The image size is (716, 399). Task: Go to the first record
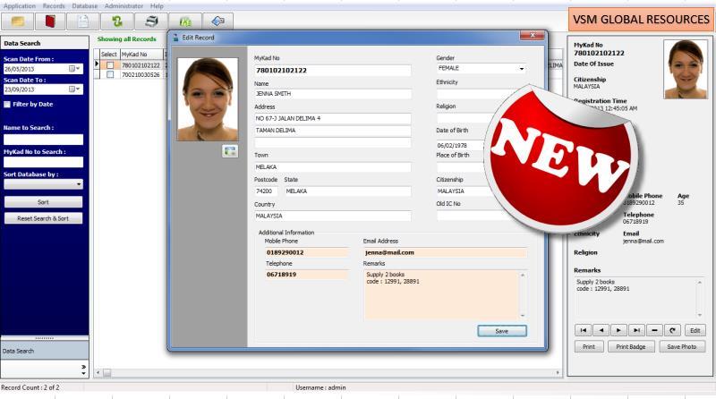pos(584,330)
